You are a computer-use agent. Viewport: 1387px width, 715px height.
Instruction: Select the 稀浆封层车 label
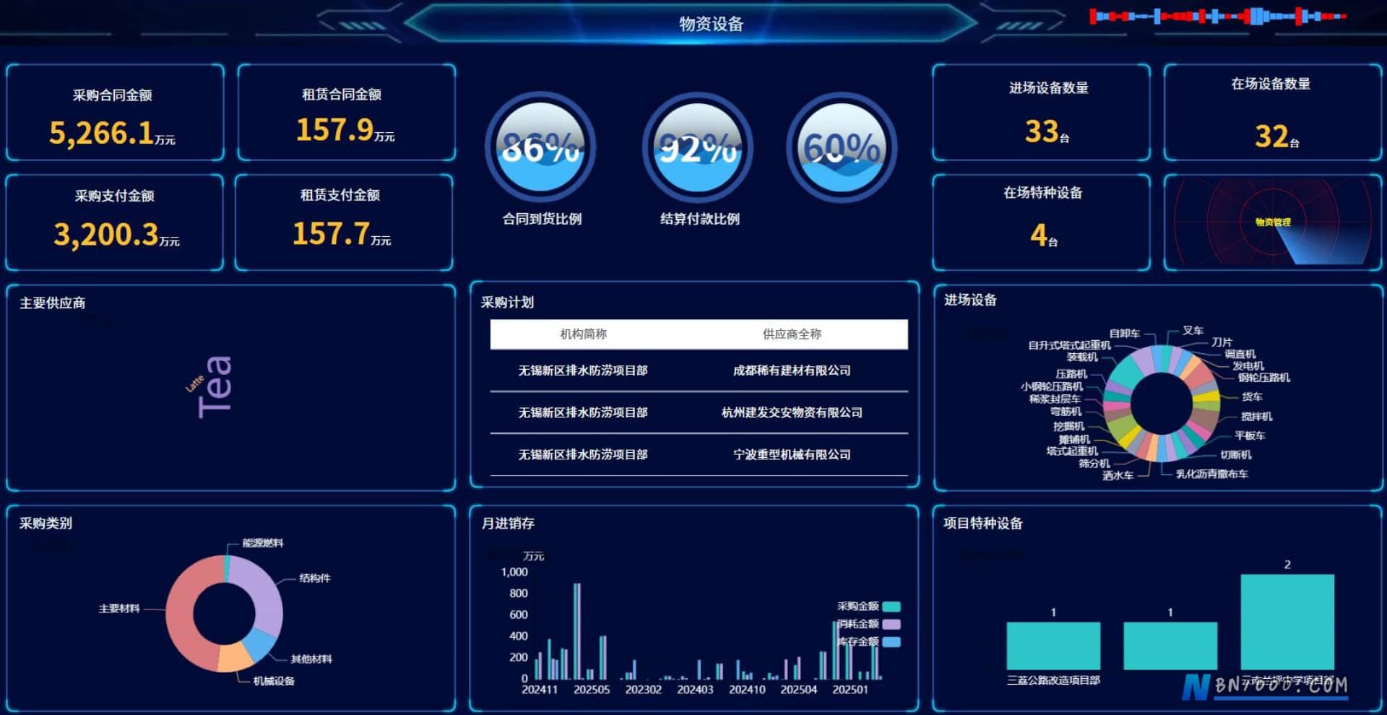tap(1055, 399)
